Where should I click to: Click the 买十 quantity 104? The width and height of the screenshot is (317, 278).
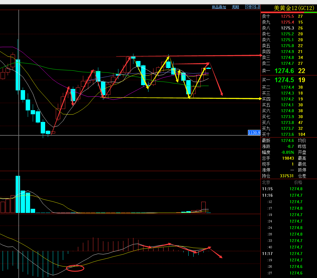[302, 134]
